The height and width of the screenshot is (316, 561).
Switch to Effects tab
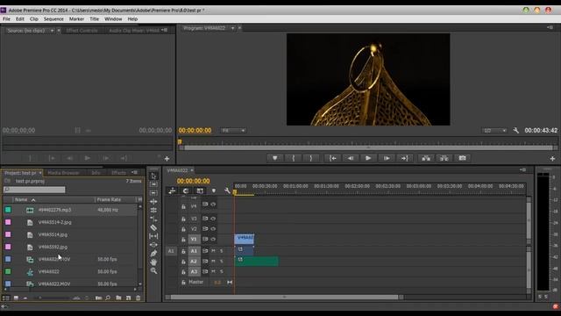[118, 173]
